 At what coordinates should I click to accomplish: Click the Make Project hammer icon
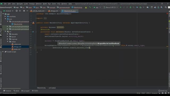(90, 7)
